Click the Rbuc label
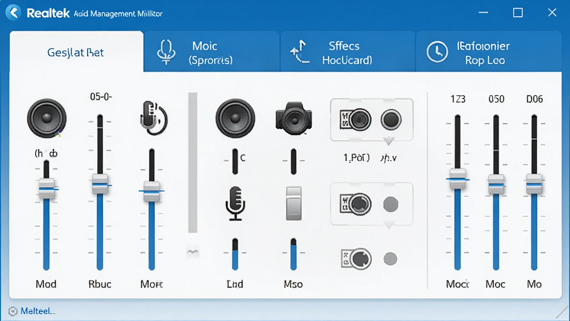 100,284
